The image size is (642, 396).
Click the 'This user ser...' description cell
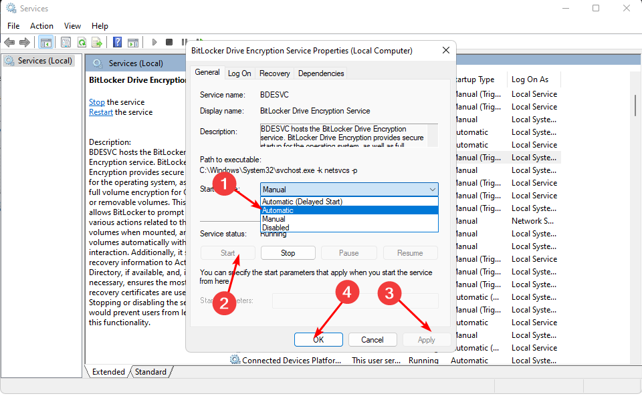376,361
